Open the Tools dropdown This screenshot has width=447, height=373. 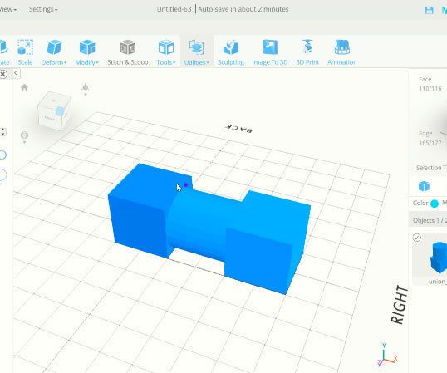166,52
